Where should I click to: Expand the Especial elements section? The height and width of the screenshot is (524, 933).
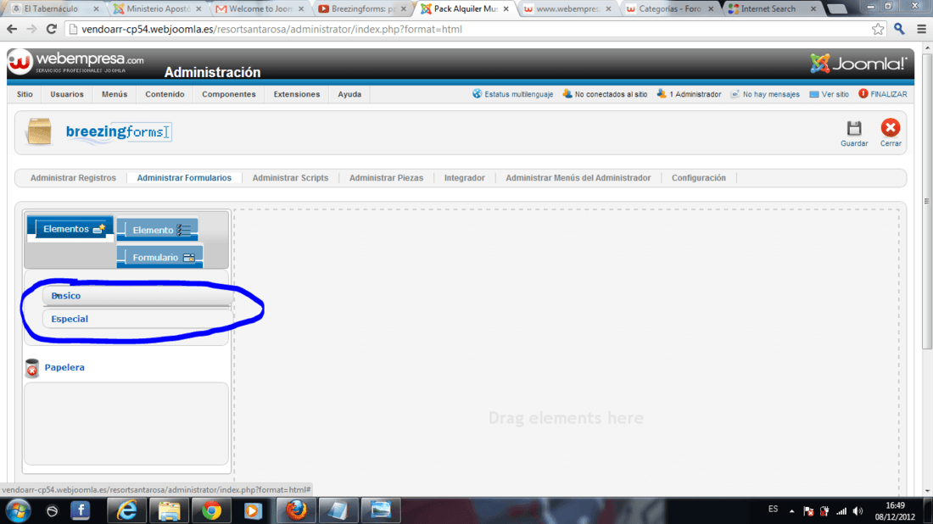pos(137,319)
